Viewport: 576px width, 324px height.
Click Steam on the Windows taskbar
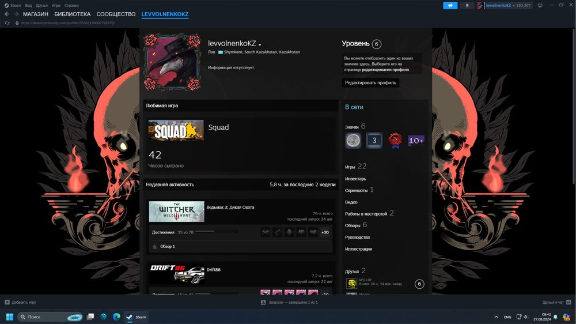(x=136, y=317)
